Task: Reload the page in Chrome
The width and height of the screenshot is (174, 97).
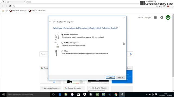Action: point(10,6)
